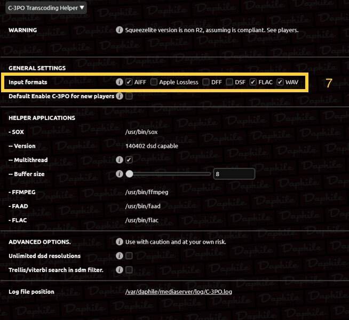This screenshot has width=349, height=320.
Task: Click the Buffer size slider handle
Action: tap(129, 174)
